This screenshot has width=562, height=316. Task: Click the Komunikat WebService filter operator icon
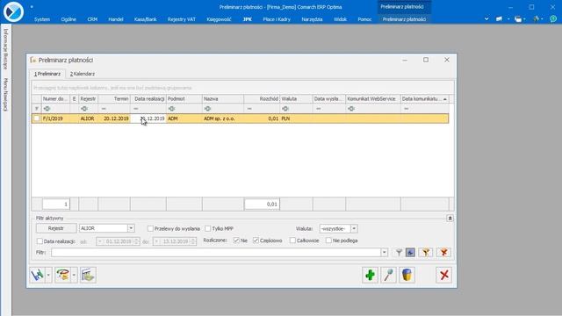[351, 109]
